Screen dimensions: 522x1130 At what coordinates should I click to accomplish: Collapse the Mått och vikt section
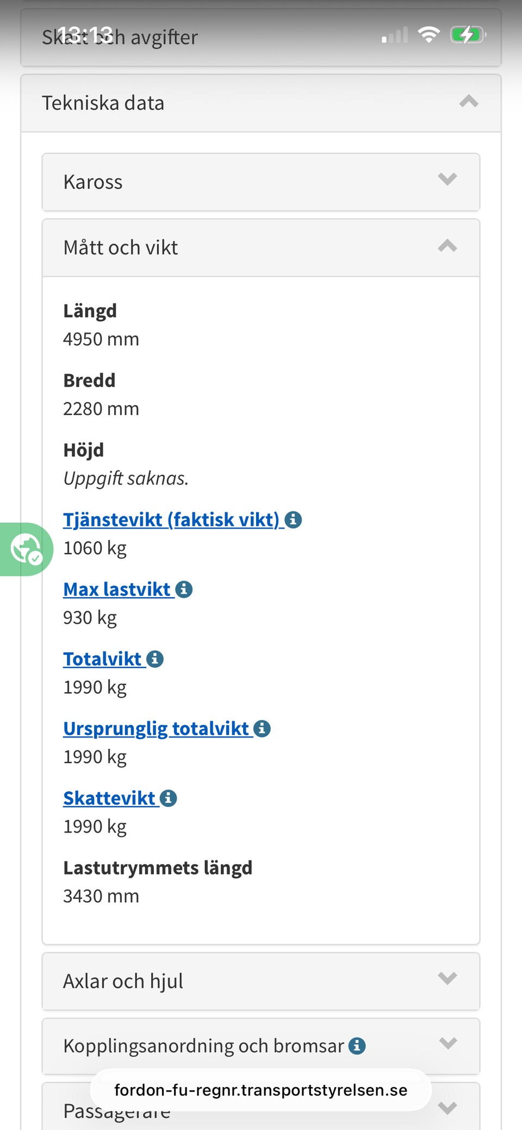[447, 247]
